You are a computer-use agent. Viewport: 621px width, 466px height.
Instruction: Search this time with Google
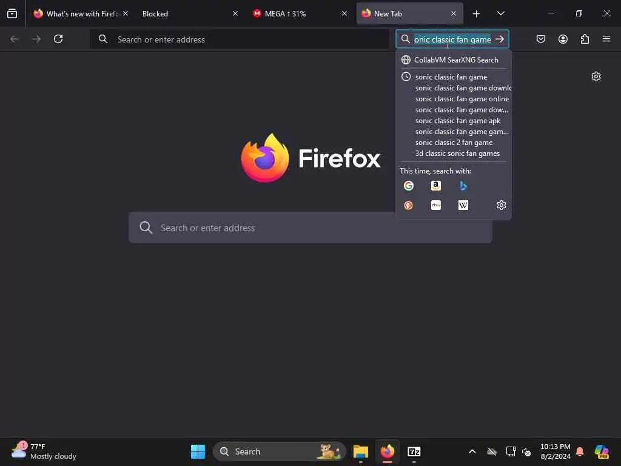409,186
